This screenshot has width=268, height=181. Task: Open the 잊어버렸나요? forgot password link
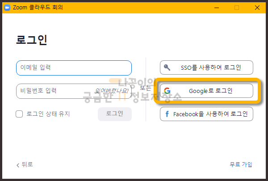click(112, 91)
